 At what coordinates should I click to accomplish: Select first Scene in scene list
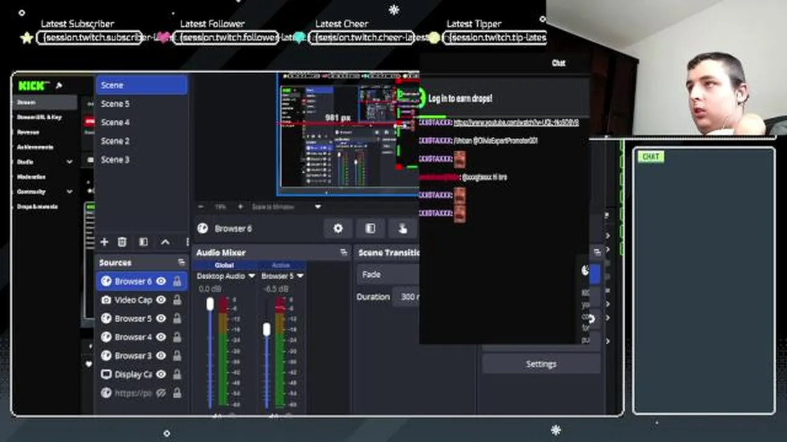[141, 85]
